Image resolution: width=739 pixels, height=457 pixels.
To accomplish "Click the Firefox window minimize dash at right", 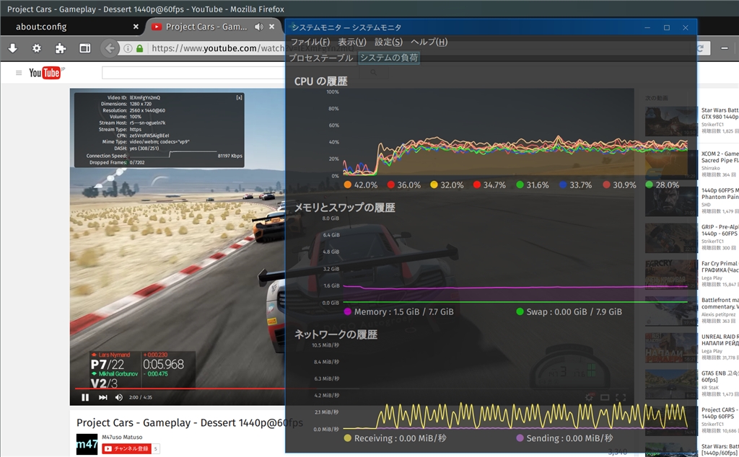I will pyautogui.click(x=725, y=48).
